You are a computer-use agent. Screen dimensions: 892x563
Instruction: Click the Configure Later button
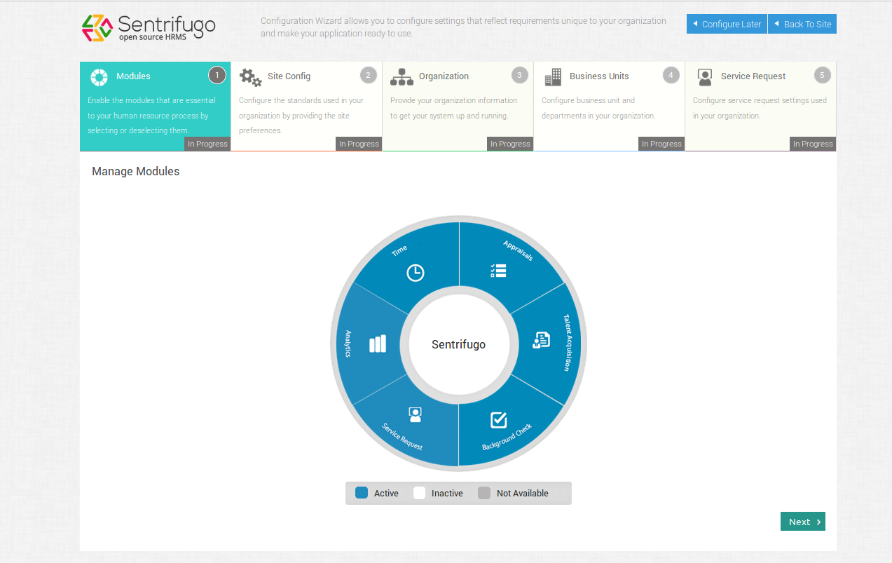coord(727,24)
